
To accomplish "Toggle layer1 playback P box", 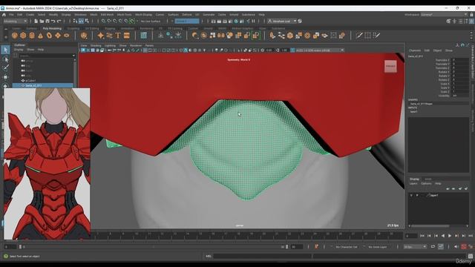I will (417, 195).
